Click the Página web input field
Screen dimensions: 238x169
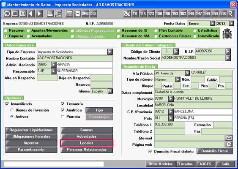pyautogui.click(x=189, y=144)
